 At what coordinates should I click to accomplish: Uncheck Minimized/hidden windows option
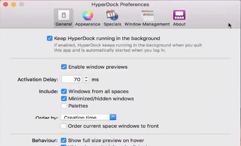[x=64, y=99]
